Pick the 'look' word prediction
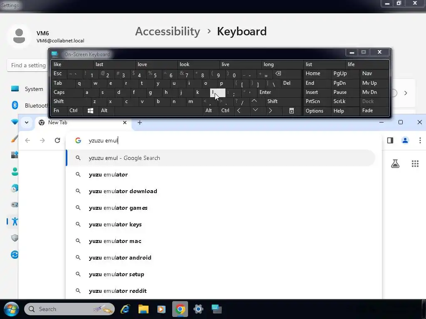Image resolution: width=426 pixels, height=319 pixels. tap(198, 64)
